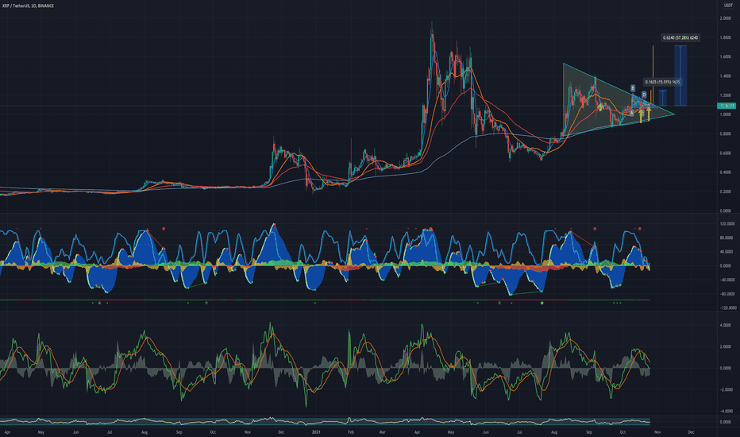Click the 1.2000 price axis label
Image resolution: width=740 pixels, height=437 pixels.
click(x=726, y=95)
